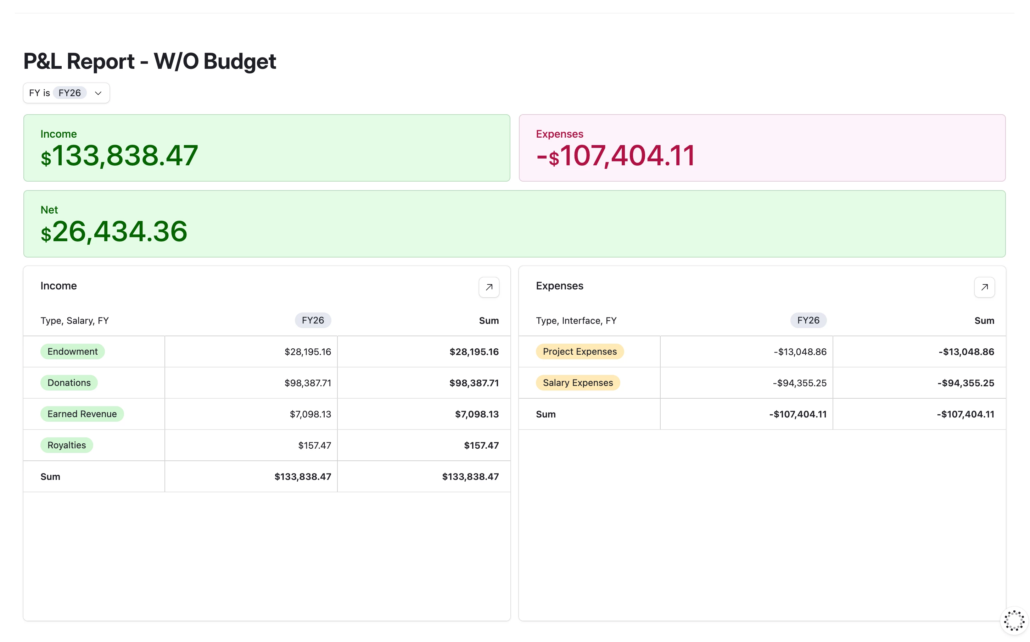
Task: Click the Donations $98,387.71 FY26 cell
Action: pyautogui.click(x=308, y=383)
